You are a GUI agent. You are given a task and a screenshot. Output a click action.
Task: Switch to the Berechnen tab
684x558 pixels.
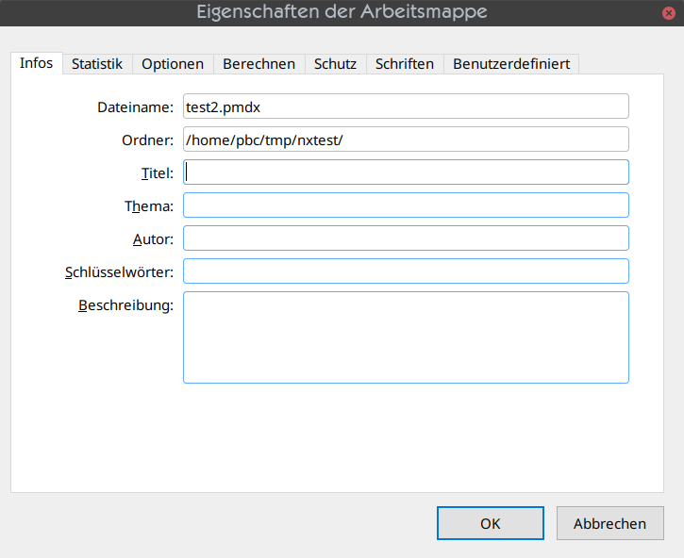pyautogui.click(x=259, y=64)
